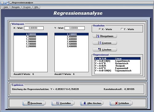Click the Alles löschen button
Viewport: 154px width, 112px height.
(x=92, y=103)
